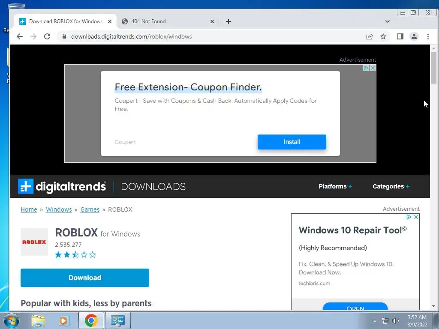Click the page scrollbar down arrow

[x=434, y=306]
